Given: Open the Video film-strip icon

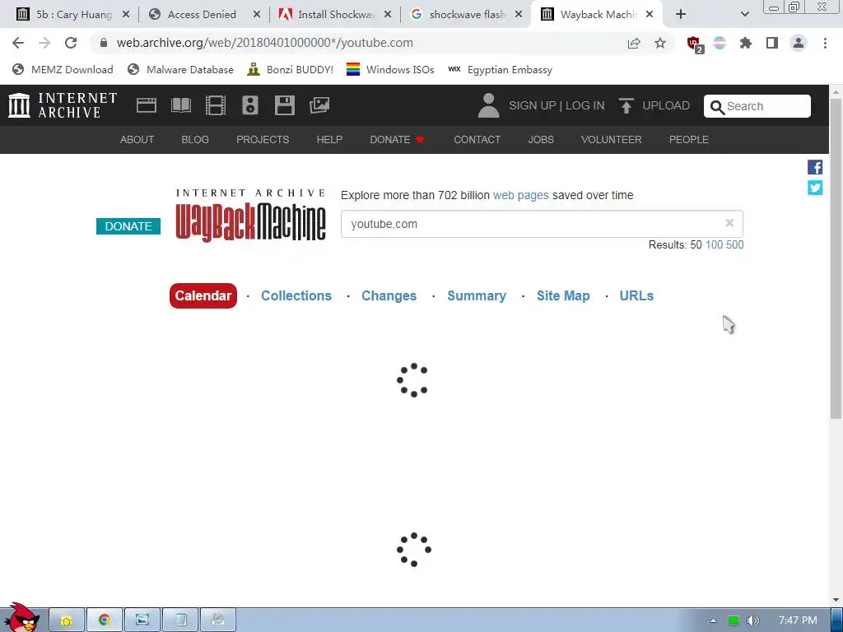Looking at the screenshot, I should (215, 105).
